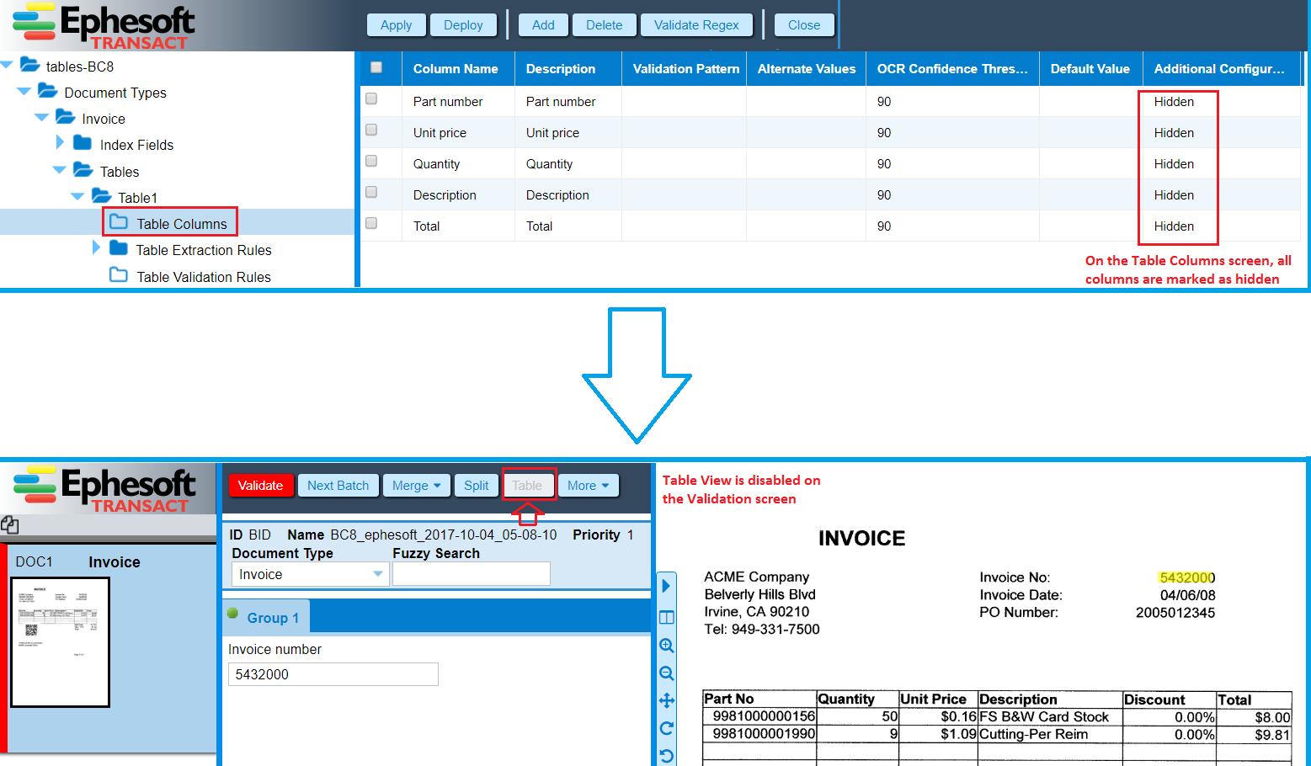Click the rotate counterclockwise icon

click(x=667, y=756)
